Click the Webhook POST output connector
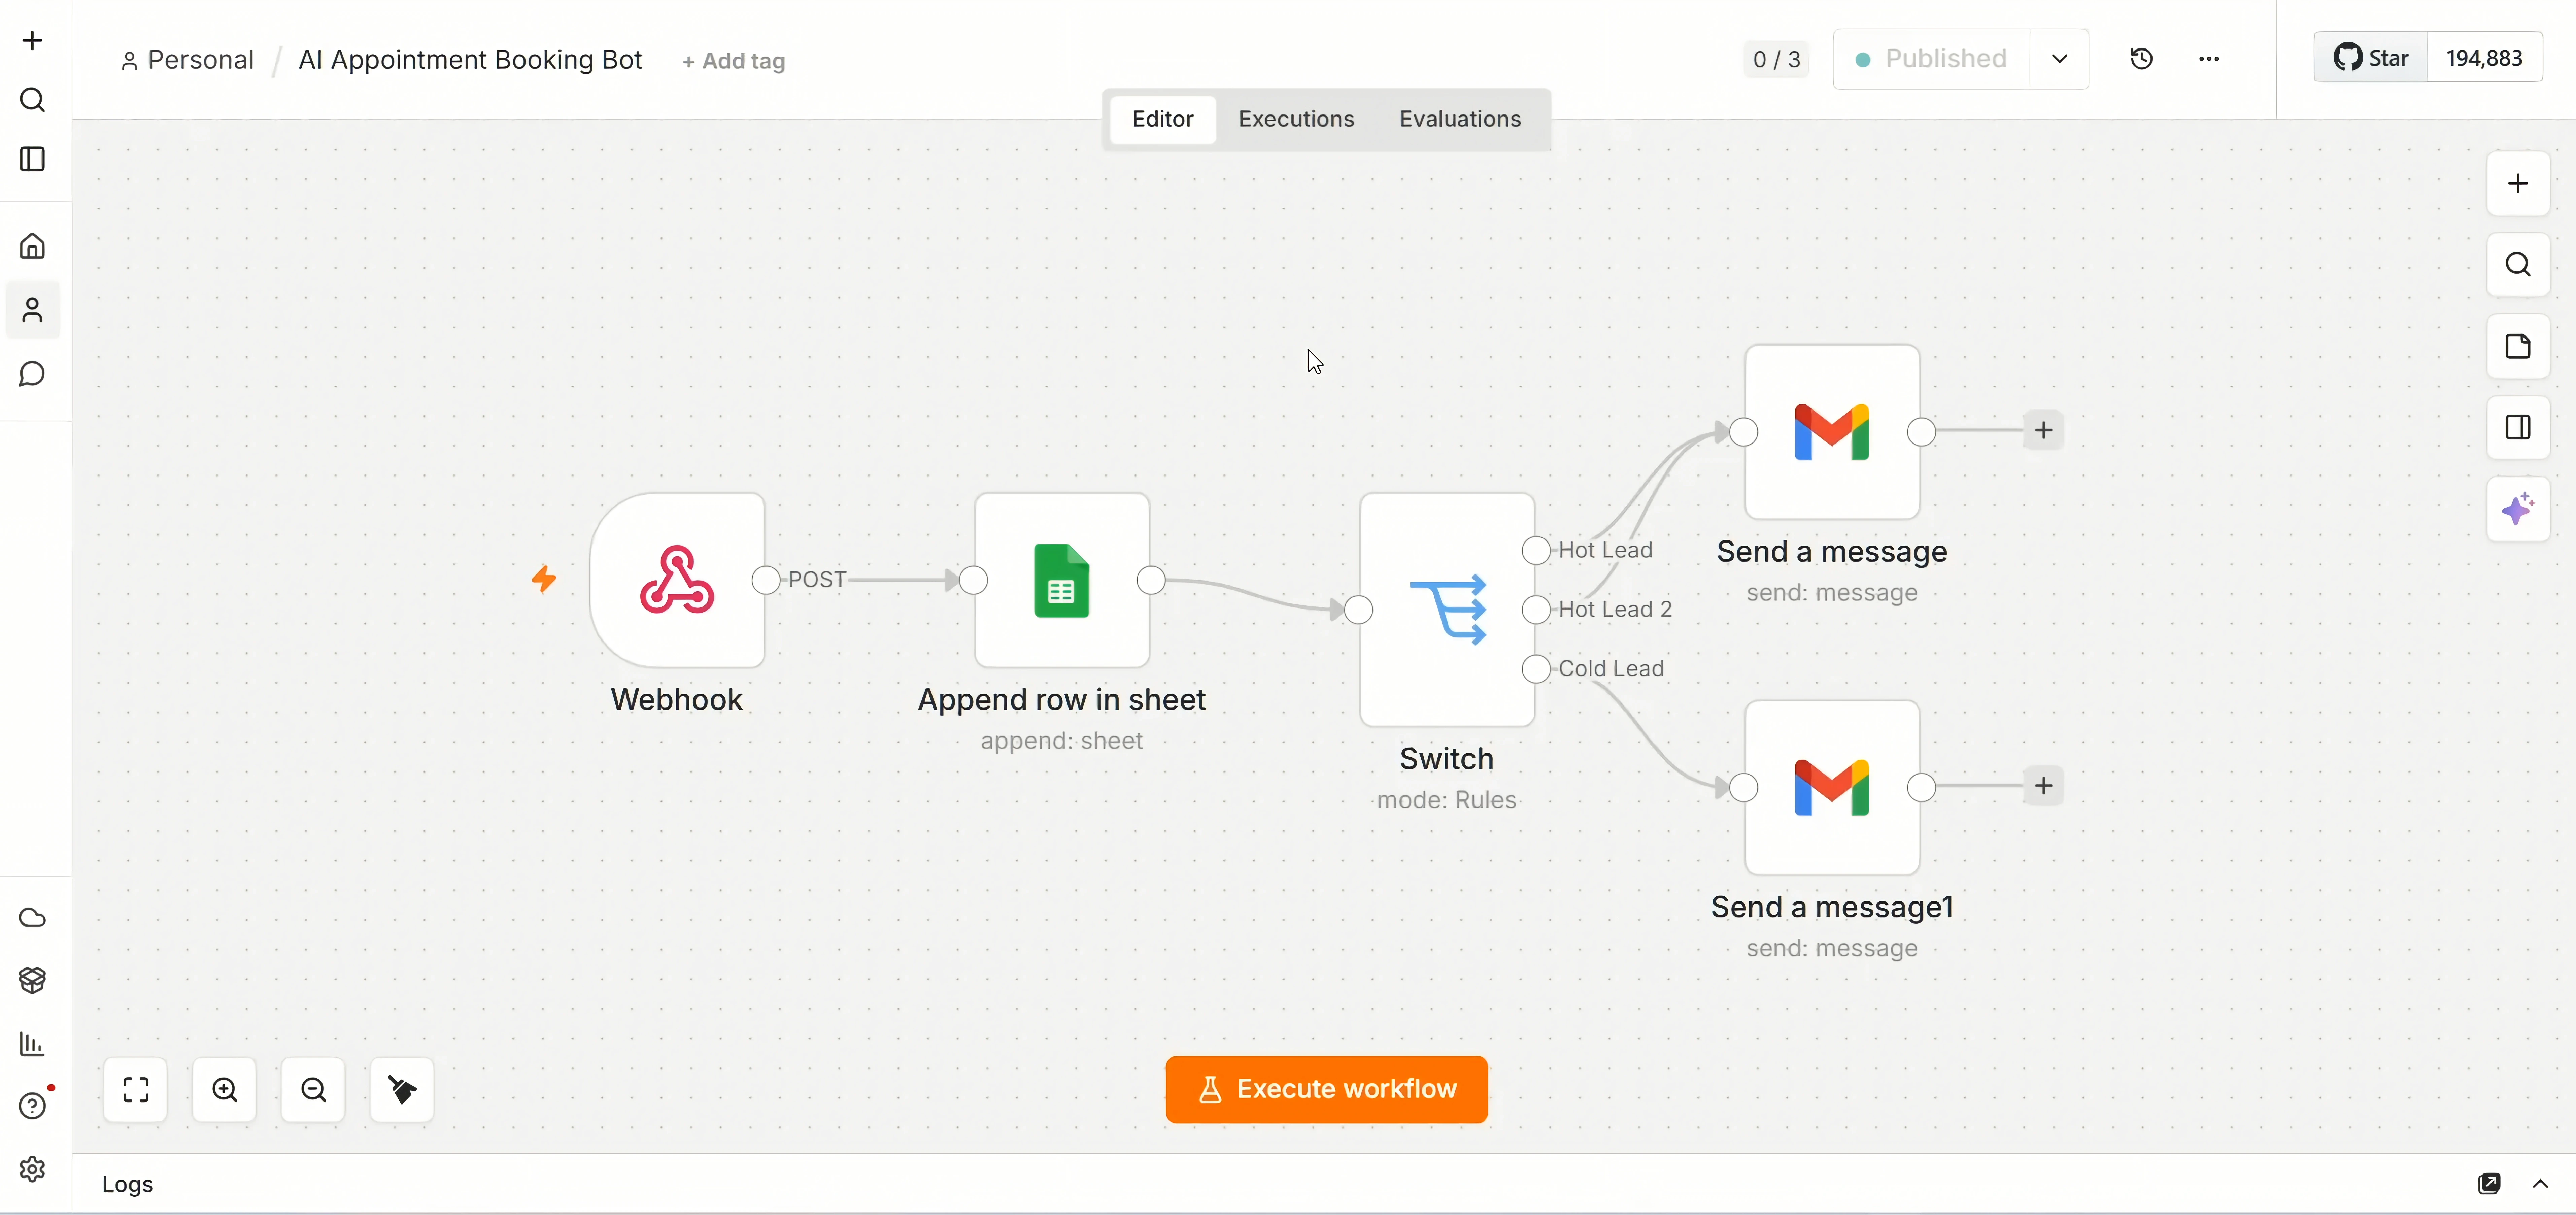The width and height of the screenshot is (2576, 1215). click(x=766, y=580)
